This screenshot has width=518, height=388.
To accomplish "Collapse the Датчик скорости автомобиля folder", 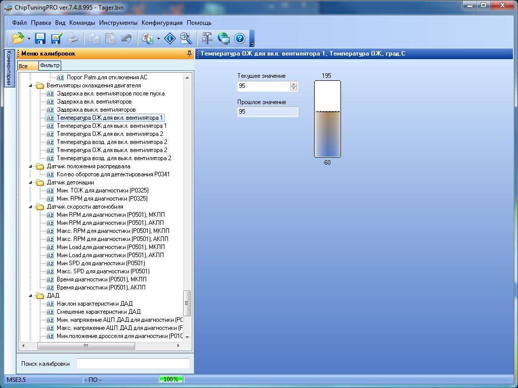I will point(31,207).
